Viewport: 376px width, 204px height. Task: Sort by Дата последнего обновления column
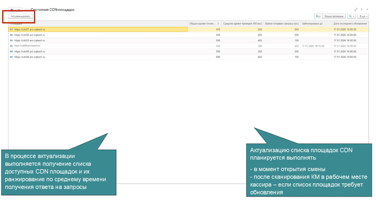click(350, 24)
